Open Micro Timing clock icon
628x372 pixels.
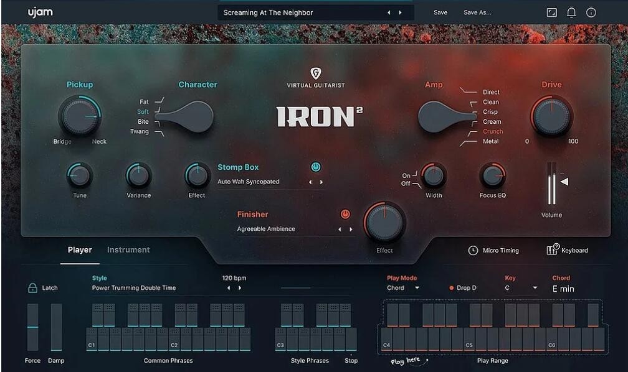(x=473, y=251)
